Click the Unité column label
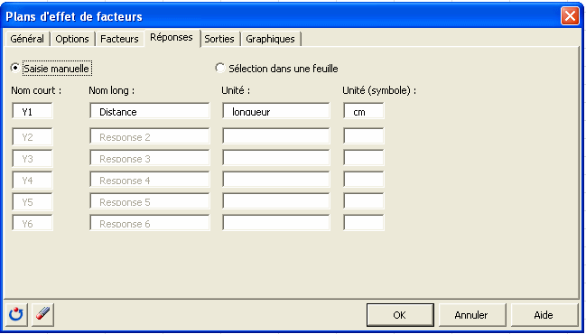The image size is (586, 334). tap(236, 90)
